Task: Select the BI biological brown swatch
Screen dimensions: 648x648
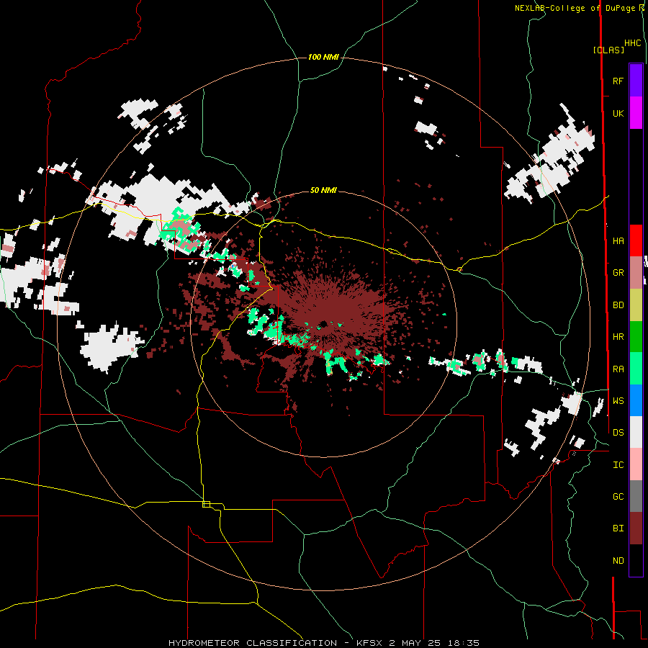Action: (x=636, y=528)
